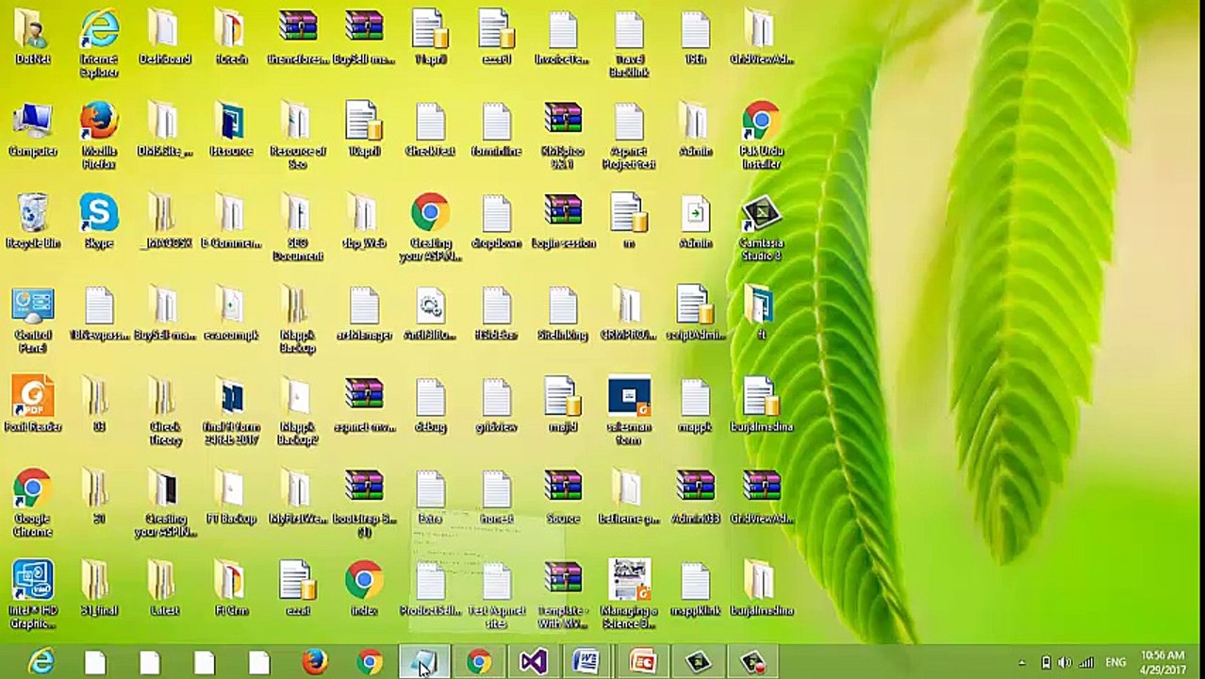Select the Mozilla Firefox desktop shortcut

click(x=99, y=123)
